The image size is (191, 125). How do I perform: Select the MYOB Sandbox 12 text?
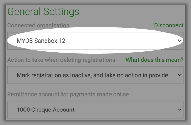41,41
